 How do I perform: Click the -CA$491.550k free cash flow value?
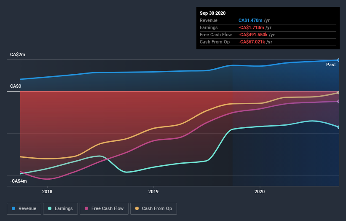point(253,35)
